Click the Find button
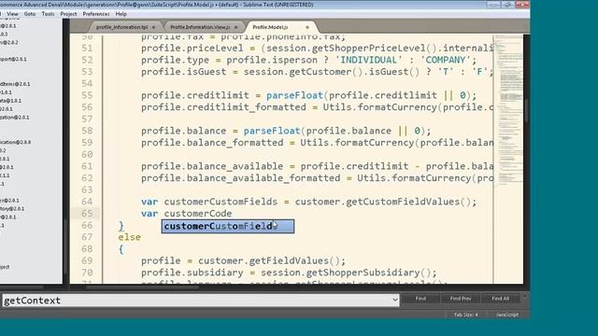598x336 pixels. (420, 299)
